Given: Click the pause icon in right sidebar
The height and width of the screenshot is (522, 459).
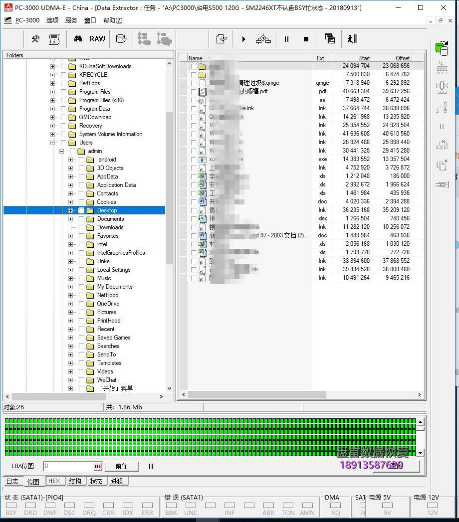Looking at the screenshot, I should pos(442,126).
